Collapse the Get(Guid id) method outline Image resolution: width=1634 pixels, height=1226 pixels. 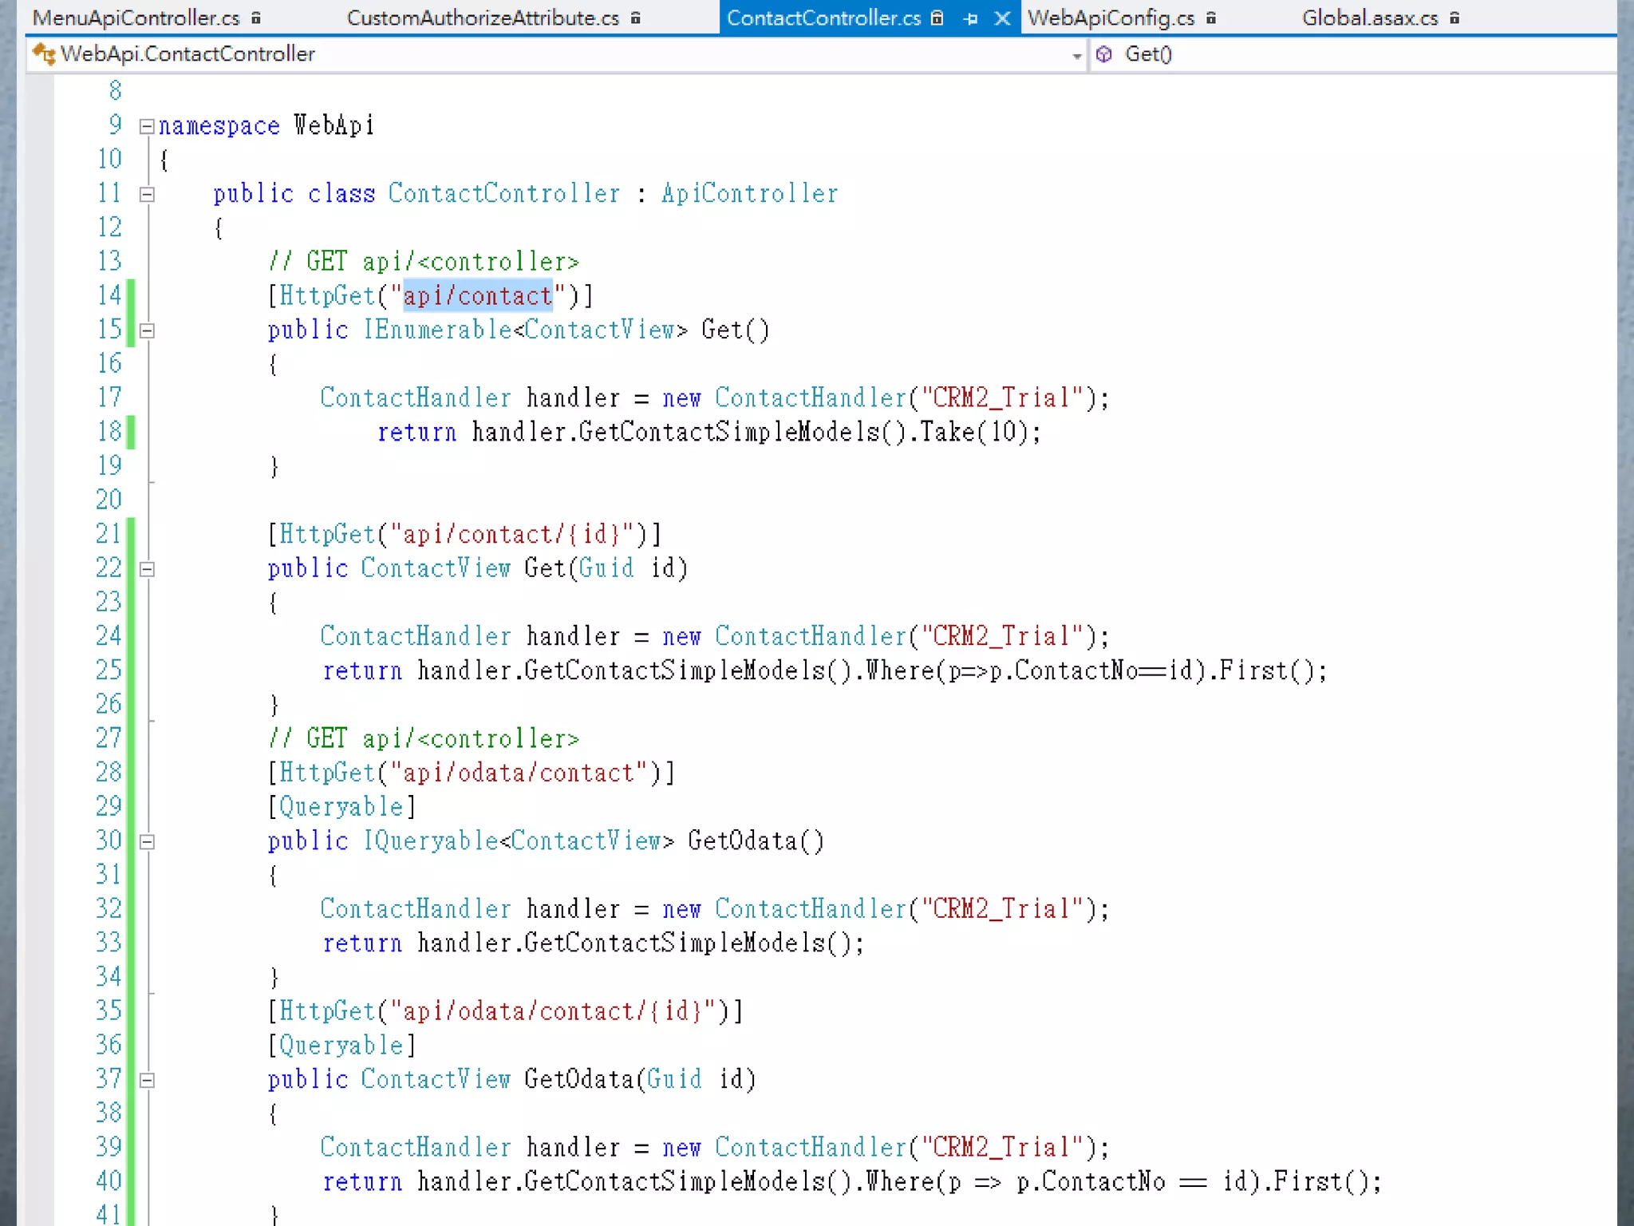[x=147, y=569]
